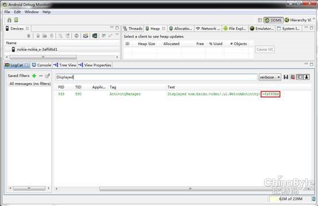Edit the selected logcat filter
This screenshot has width=318, height=206.
coord(48,76)
